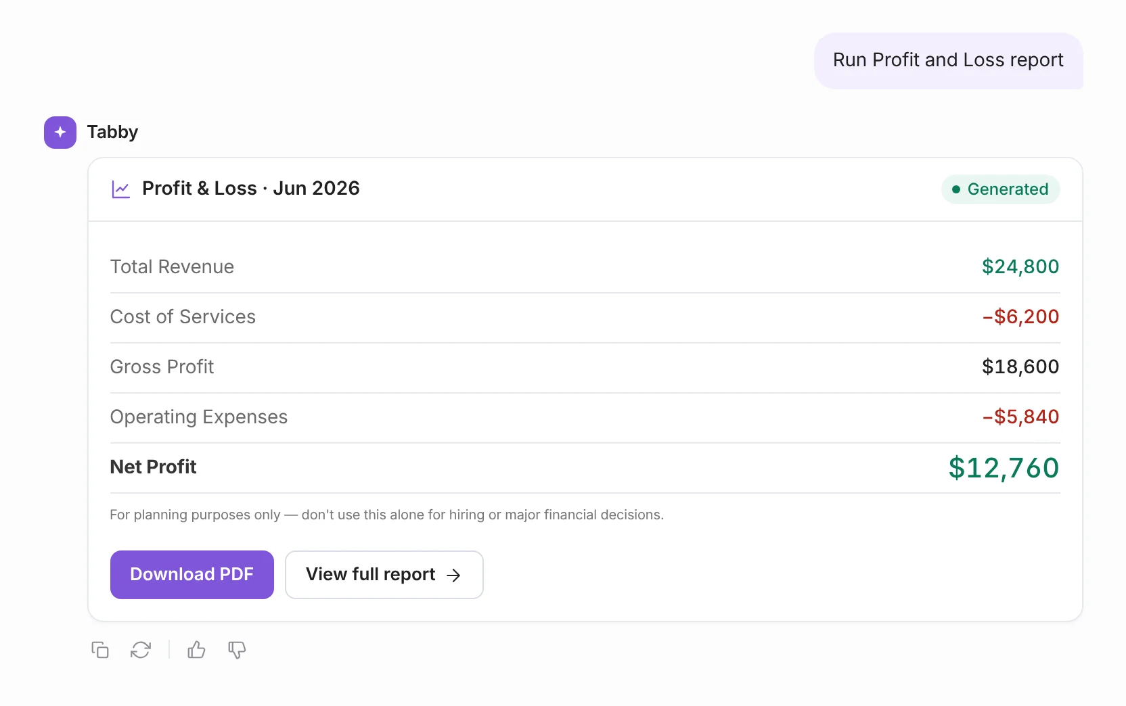Click the 'For planning purposes only' disclaimer
Viewport: 1126px width, 706px height.
(x=387, y=515)
